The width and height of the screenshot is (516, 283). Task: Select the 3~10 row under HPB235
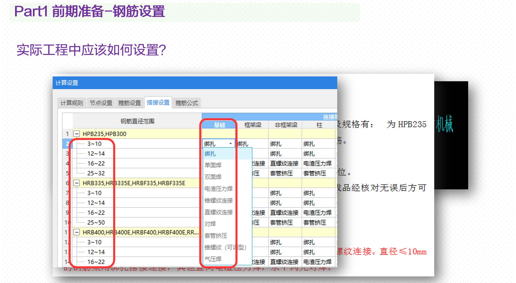[94, 144]
